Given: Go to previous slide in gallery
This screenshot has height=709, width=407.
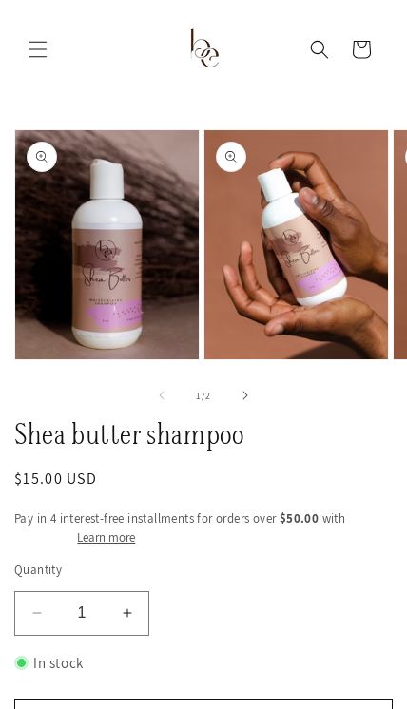Looking at the screenshot, I should click(162, 395).
